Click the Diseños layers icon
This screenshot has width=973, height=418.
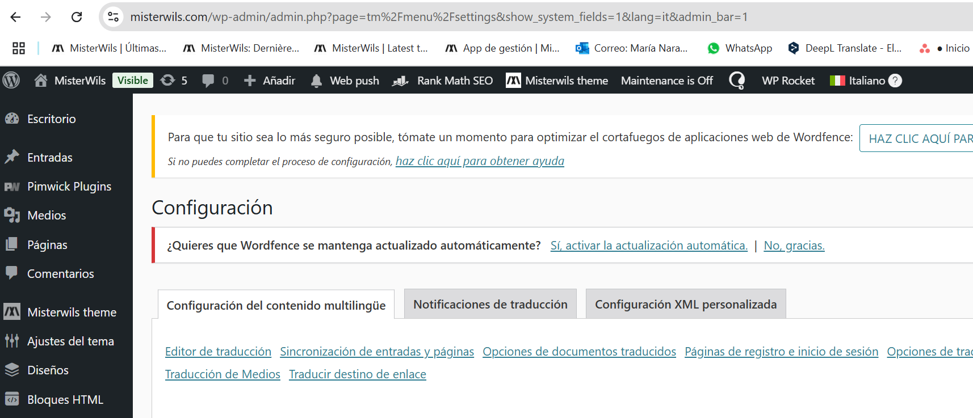(12, 370)
